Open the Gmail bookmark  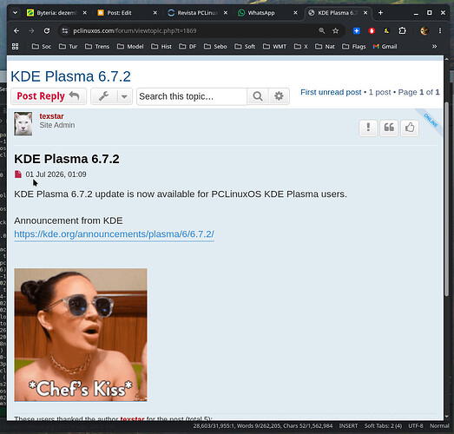coord(385,46)
